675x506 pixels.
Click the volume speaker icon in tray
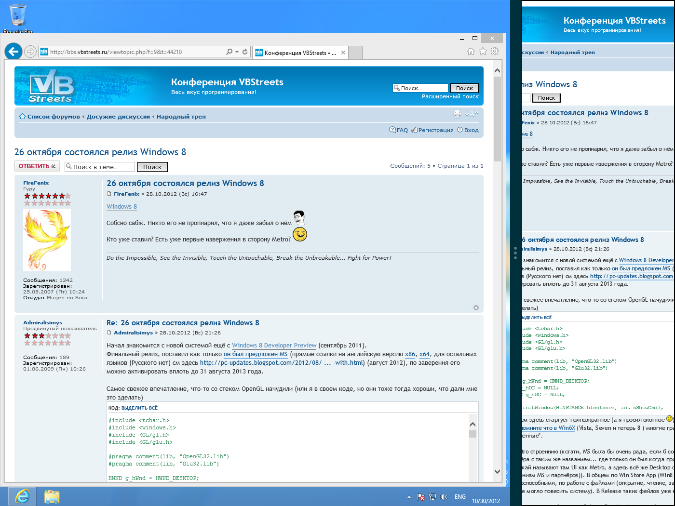click(444, 497)
